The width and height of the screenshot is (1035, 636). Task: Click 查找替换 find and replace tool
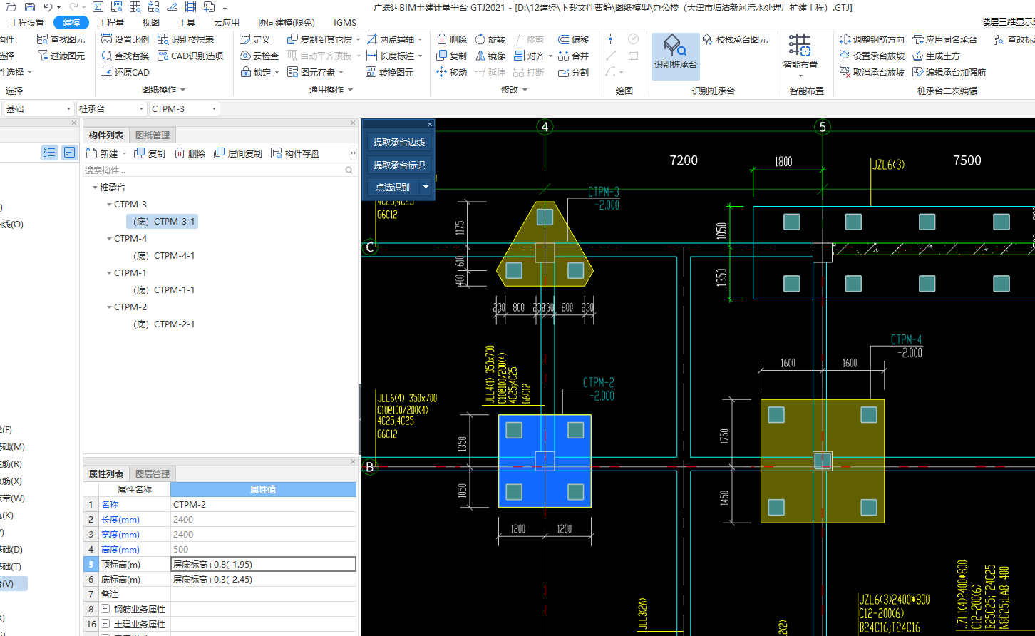click(125, 56)
